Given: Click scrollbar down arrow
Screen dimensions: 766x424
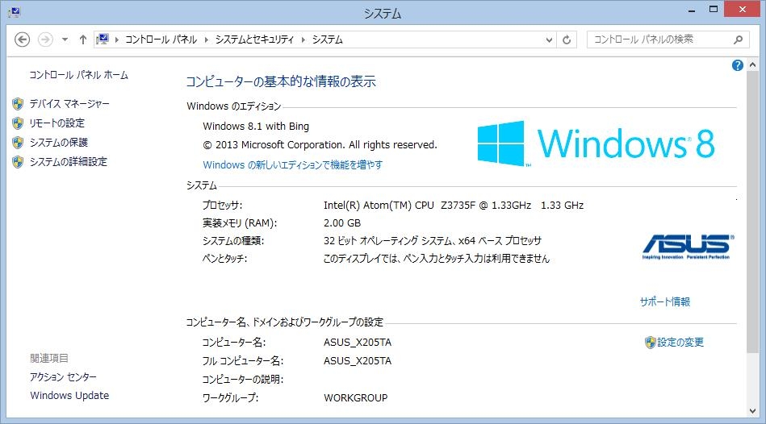Looking at the screenshot, I should tap(753, 411).
